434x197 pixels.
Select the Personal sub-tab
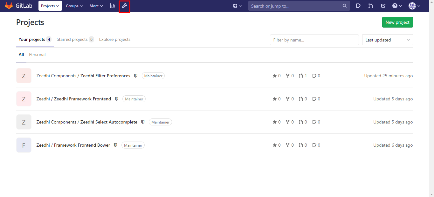(x=37, y=54)
